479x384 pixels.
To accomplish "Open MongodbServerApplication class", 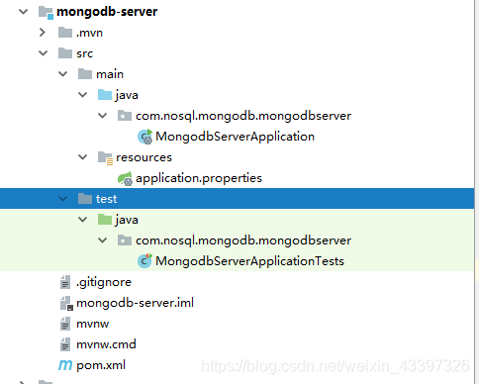I will coord(235,137).
